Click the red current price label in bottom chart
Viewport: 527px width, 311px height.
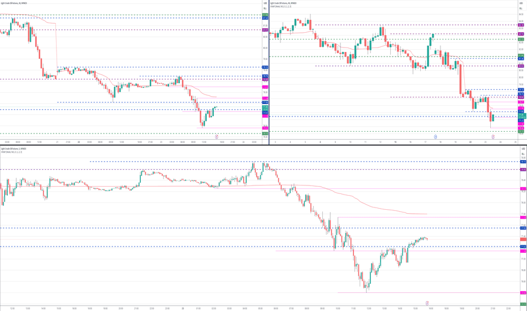click(523, 239)
